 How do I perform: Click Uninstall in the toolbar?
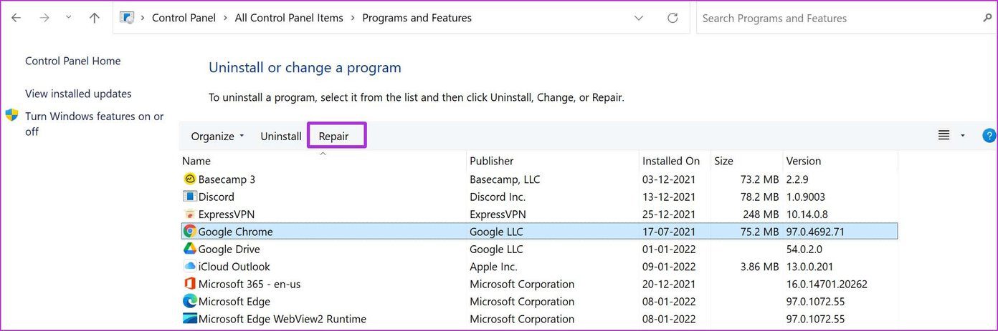[280, 136]
